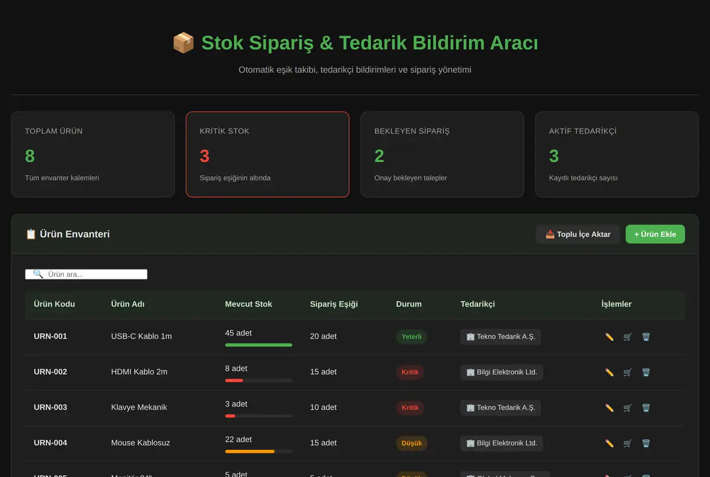
Task: Select product code URN-003
Action: coord(50,407)
